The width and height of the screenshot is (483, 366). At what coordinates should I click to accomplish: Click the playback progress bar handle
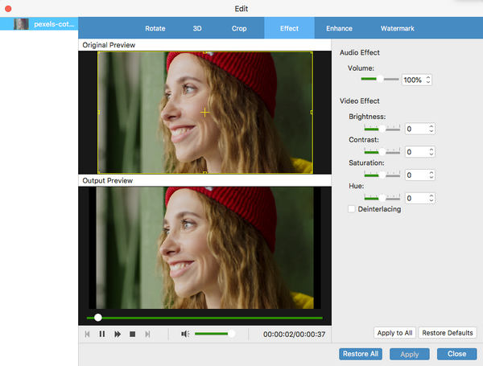click(98, 318)
